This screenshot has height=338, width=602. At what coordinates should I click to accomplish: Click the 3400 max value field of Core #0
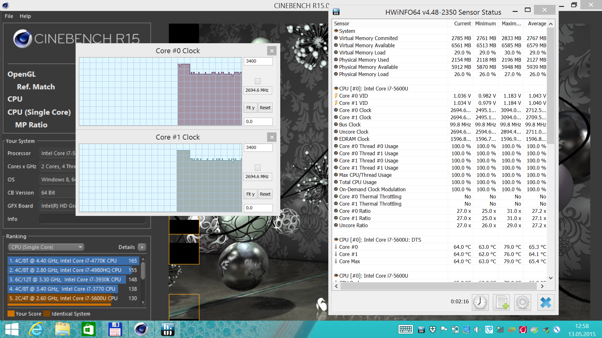point(258,61)
